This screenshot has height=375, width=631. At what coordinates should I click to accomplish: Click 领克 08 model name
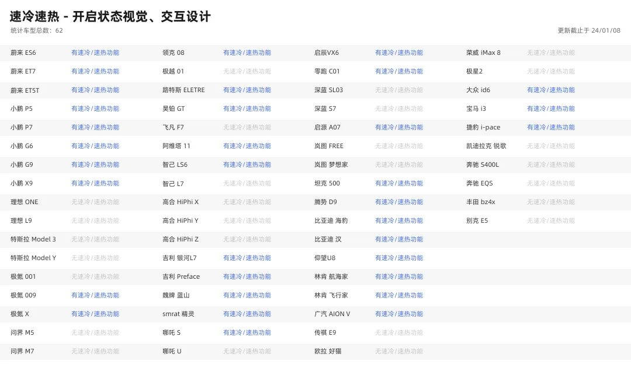174,52
